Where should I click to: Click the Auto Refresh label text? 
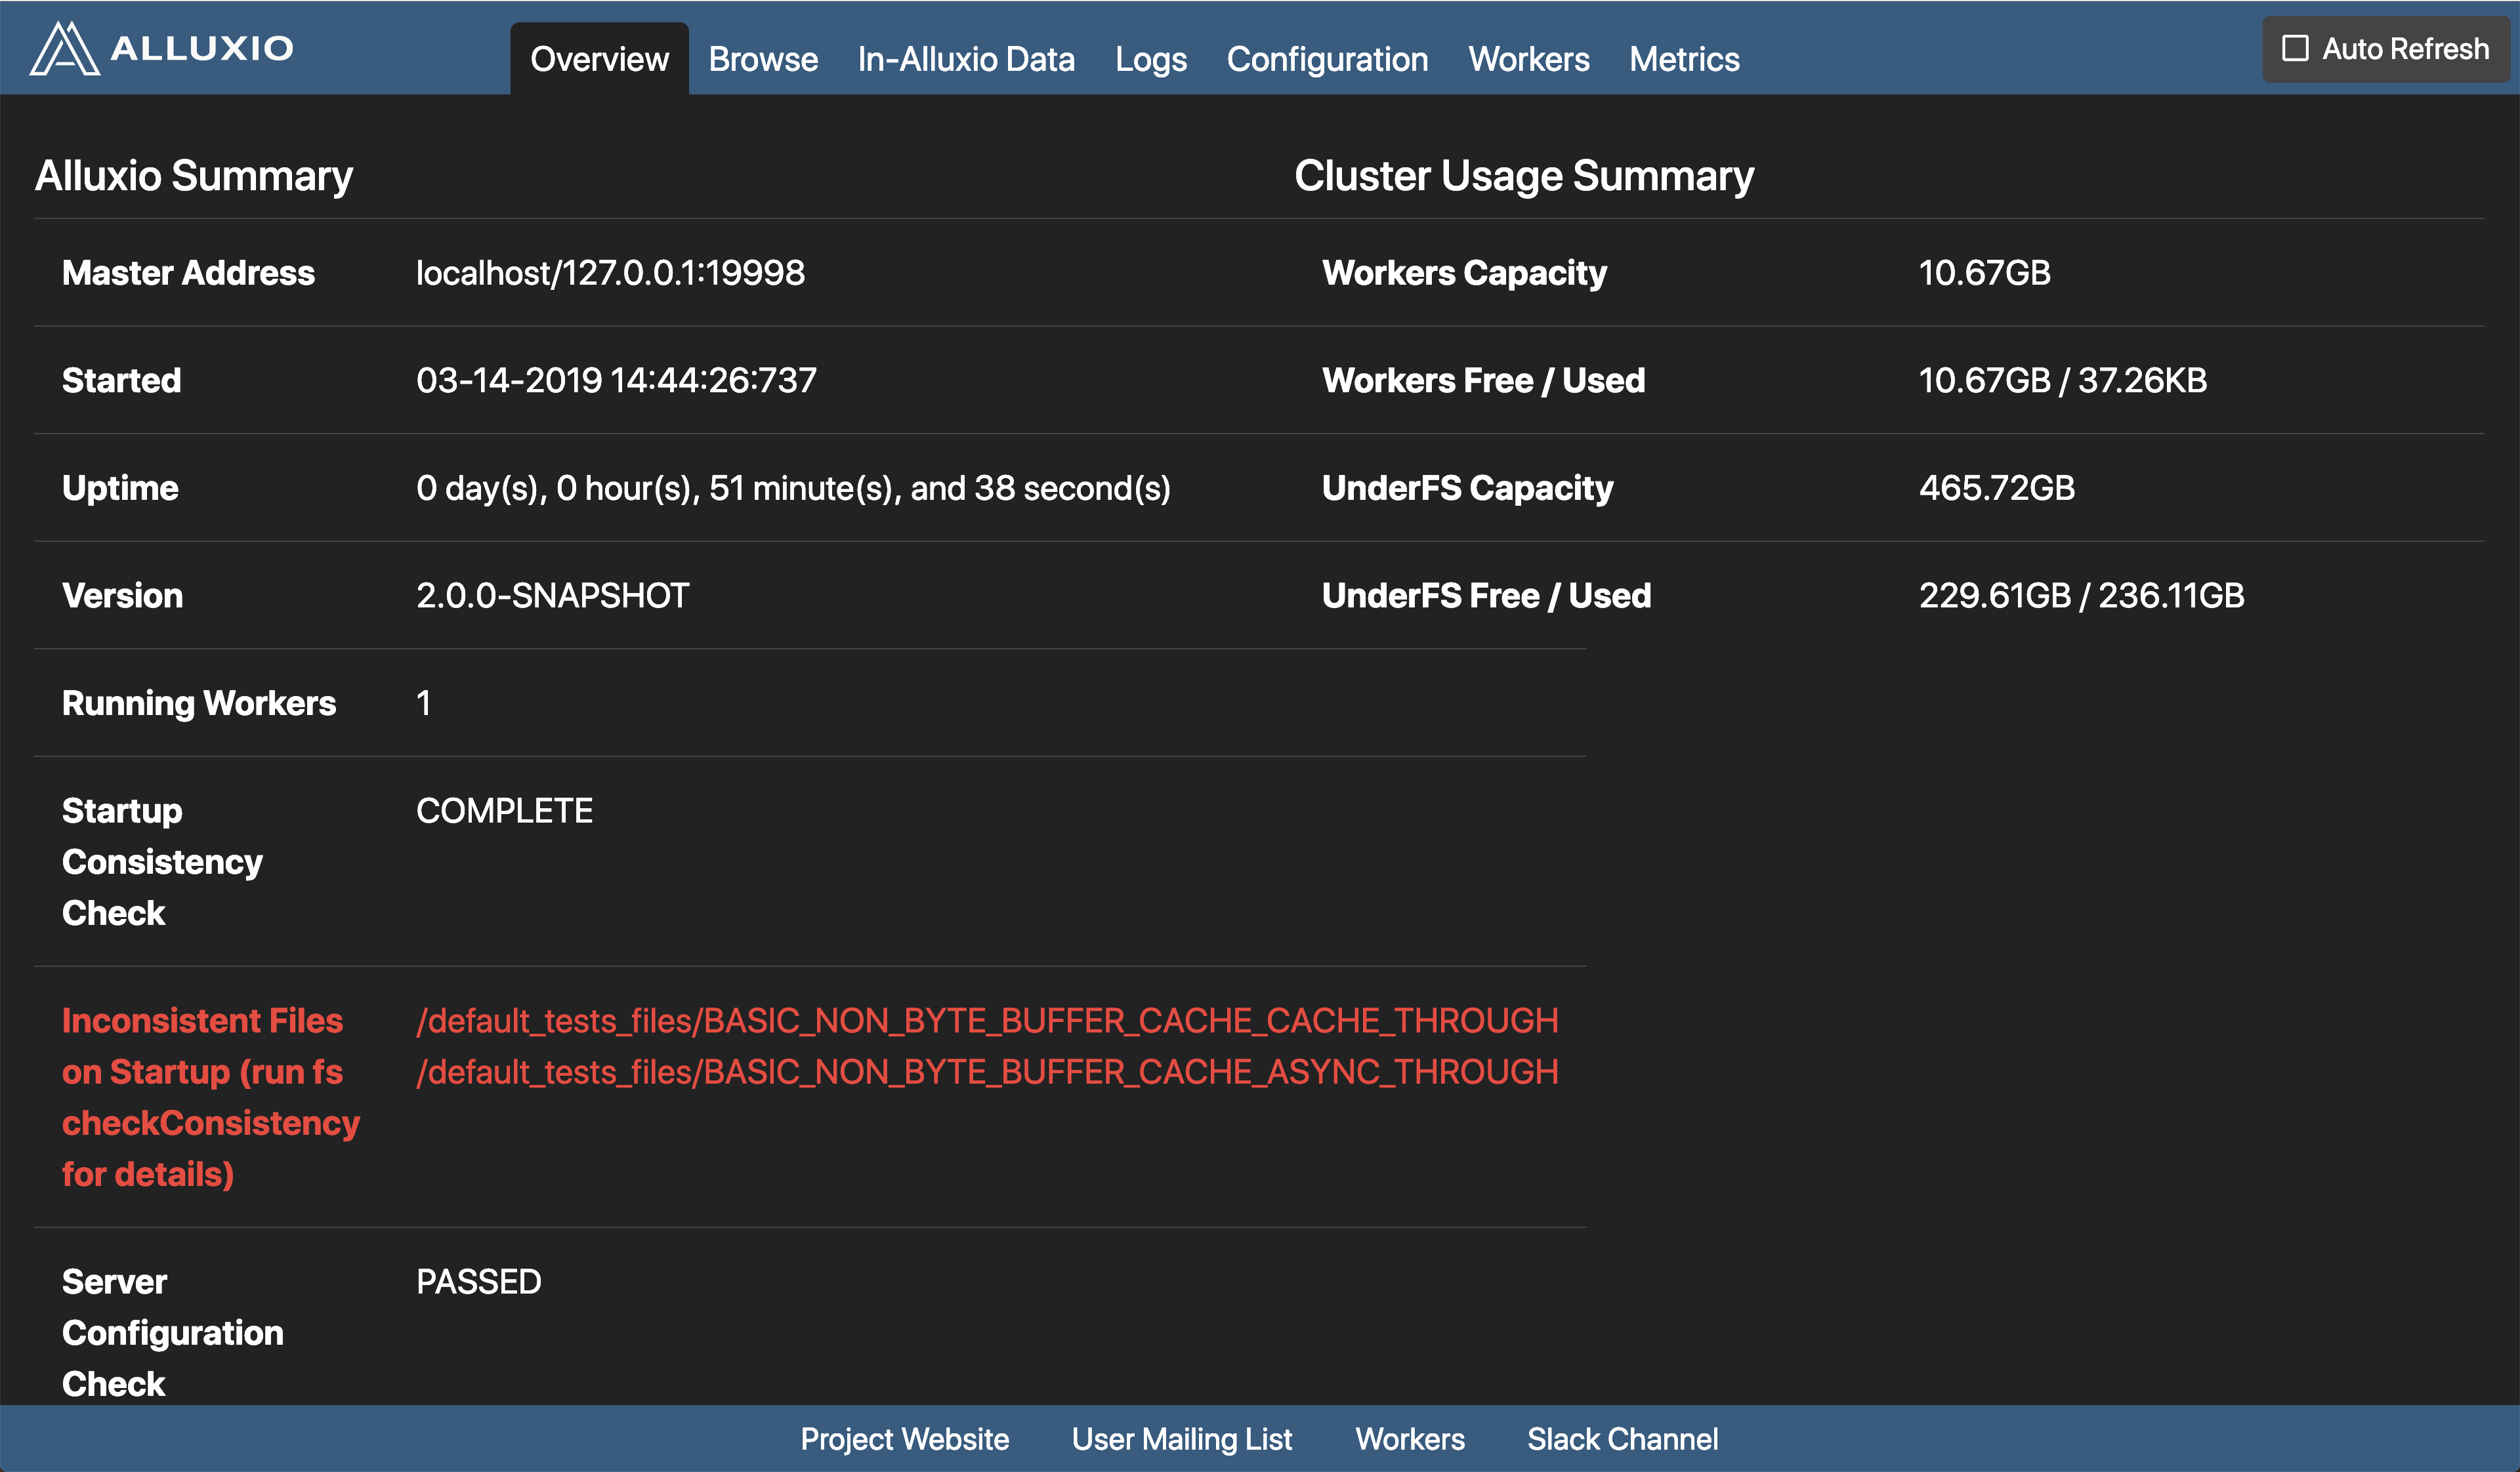[2405, 48]
